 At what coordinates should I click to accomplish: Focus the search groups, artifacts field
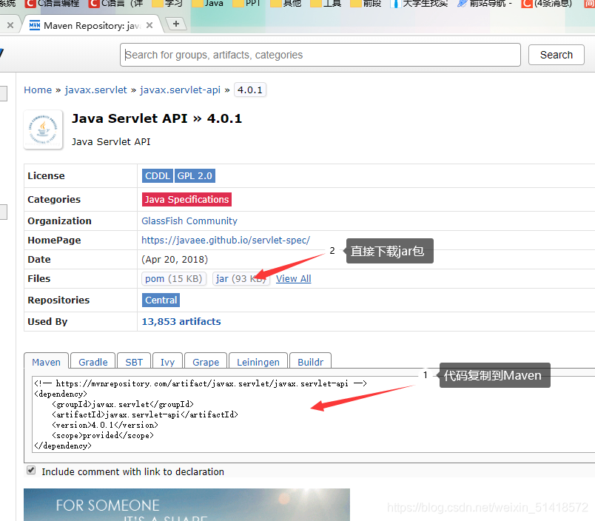320,55
